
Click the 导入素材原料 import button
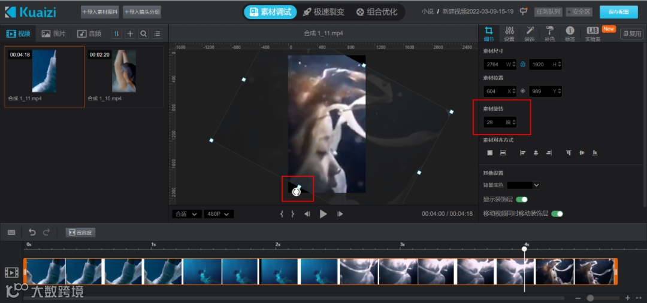[x=99, y=12]
